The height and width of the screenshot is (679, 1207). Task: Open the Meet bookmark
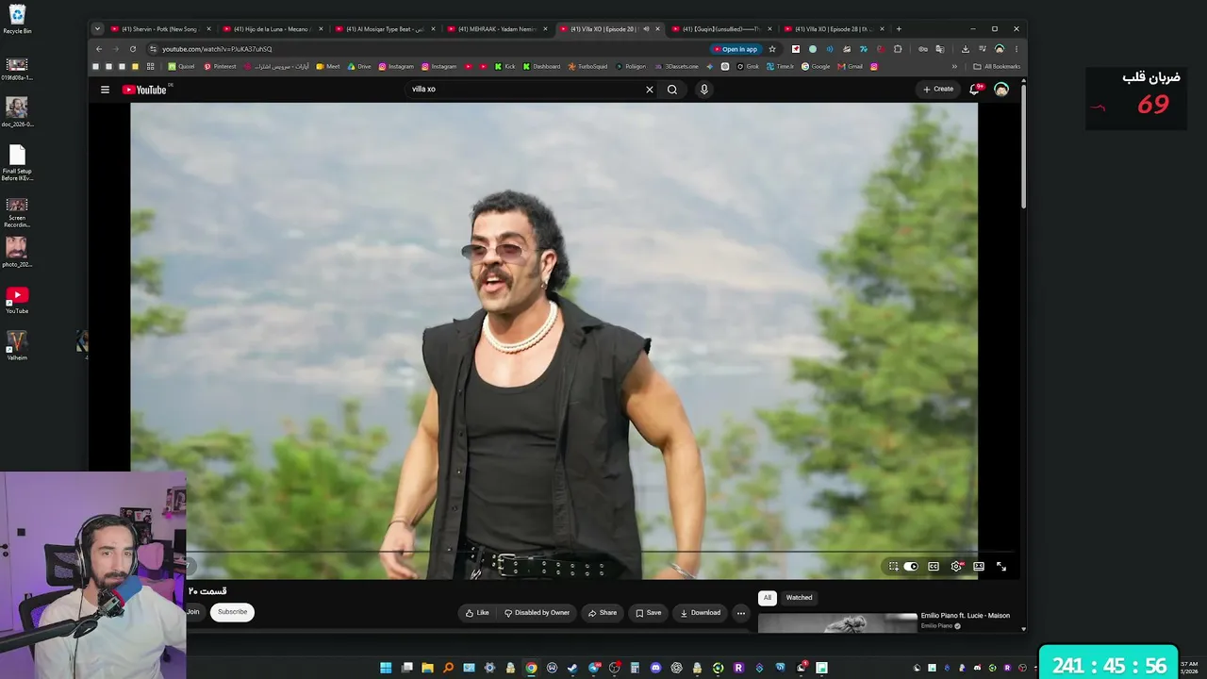328,67
